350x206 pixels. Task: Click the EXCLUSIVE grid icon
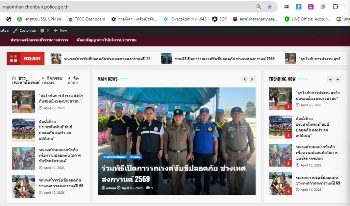(13, 59)
